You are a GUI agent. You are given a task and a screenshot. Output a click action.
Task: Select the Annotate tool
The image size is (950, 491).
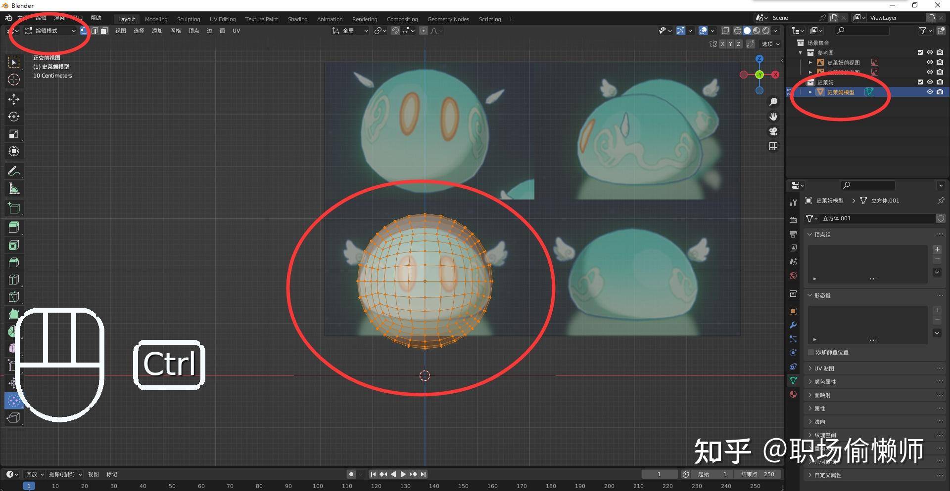pos(14,171)
